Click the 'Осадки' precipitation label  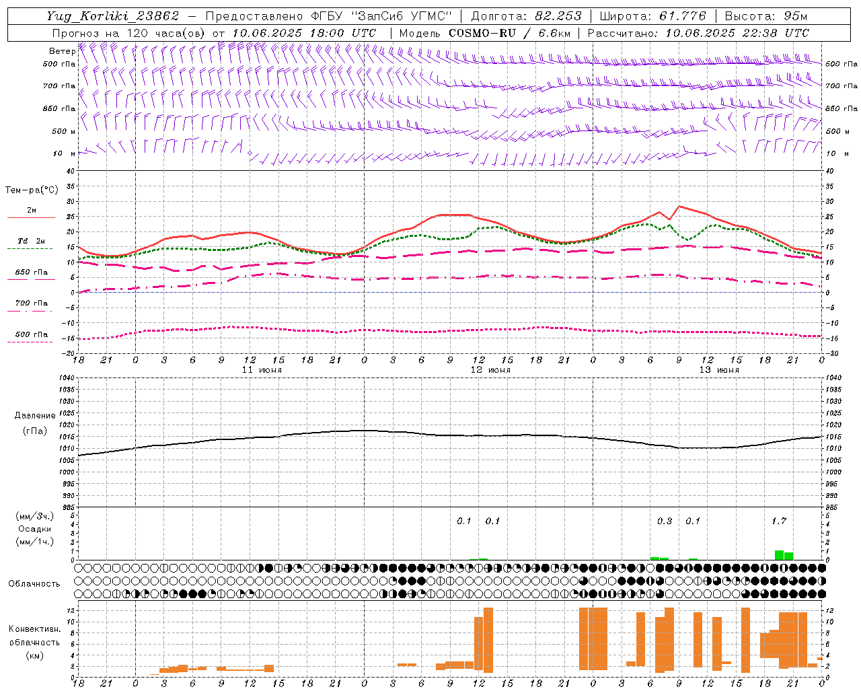35,529
